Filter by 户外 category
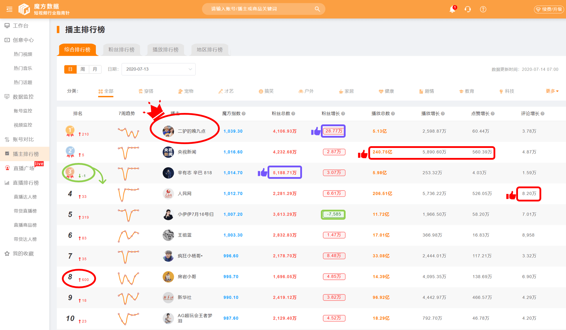 point(306,91)
